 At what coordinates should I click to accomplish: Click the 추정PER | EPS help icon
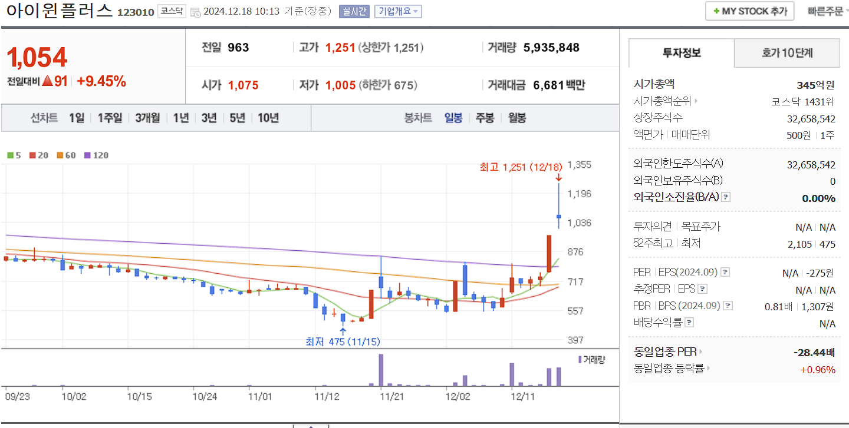pos(702,289)
